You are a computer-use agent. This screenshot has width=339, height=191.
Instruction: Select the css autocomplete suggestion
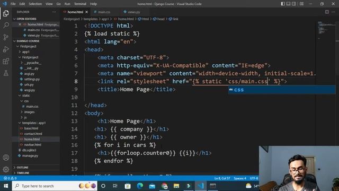click(x=282, y=90)
